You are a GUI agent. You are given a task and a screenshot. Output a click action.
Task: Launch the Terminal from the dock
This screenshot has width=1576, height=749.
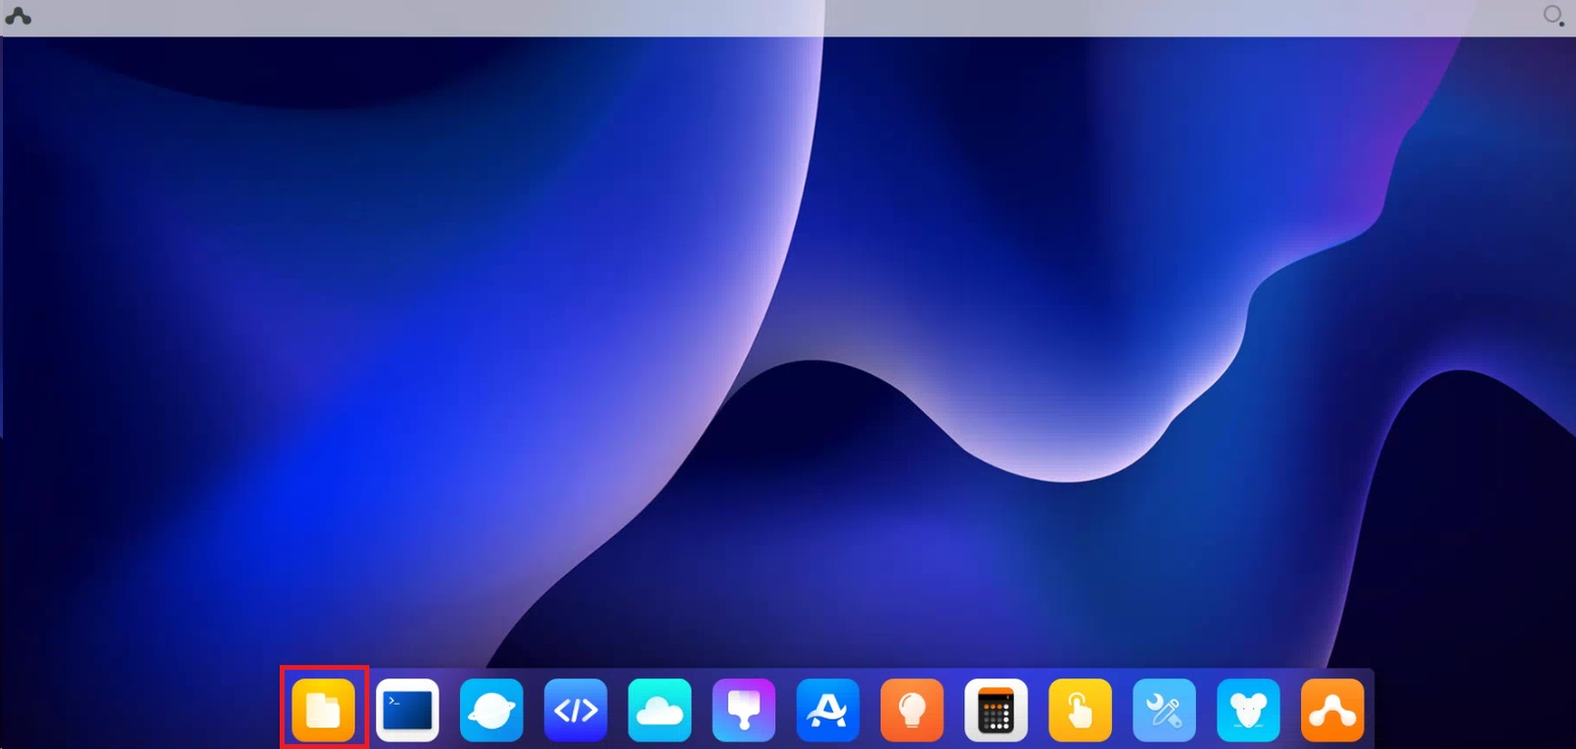click(x=408, y=710)
